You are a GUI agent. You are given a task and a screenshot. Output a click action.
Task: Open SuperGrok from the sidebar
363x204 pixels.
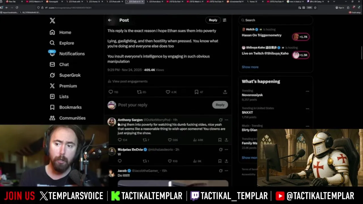(65, 75)
